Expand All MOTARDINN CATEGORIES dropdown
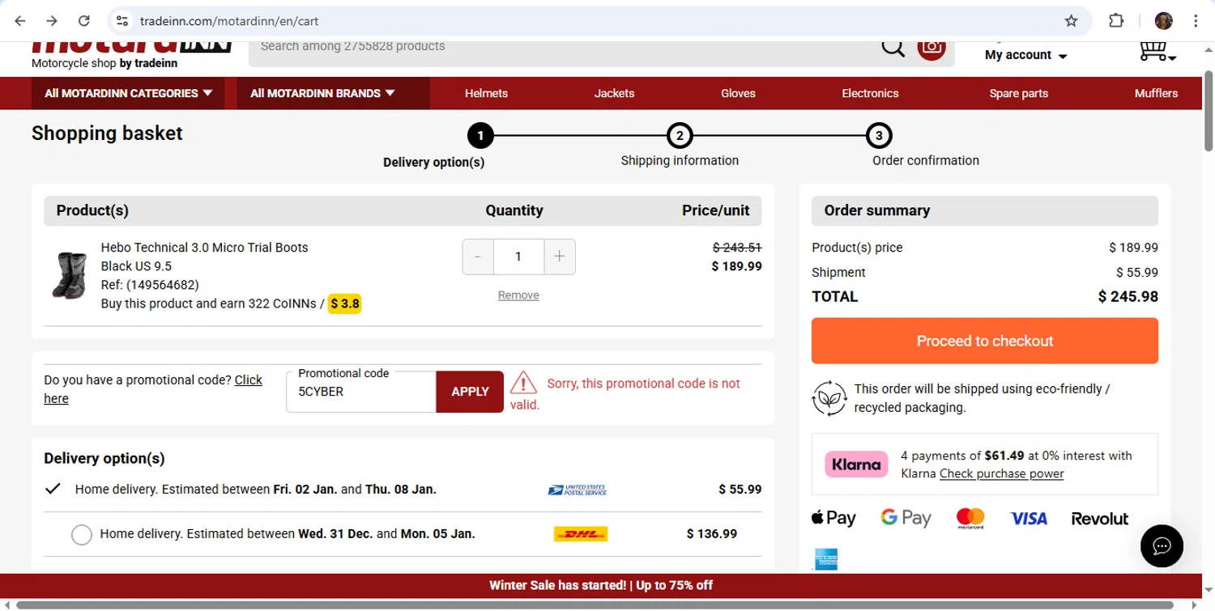 pos(129,93)
